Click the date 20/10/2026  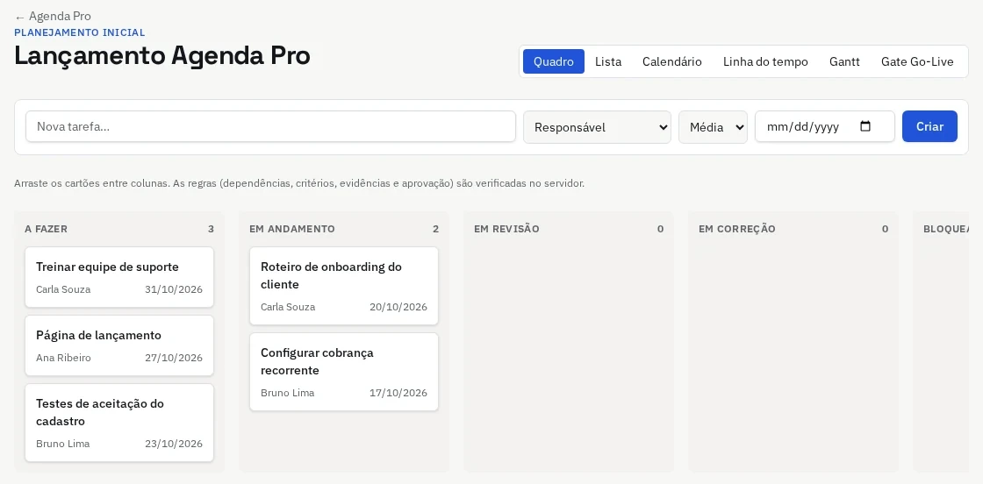pyautogui.click(x=398, y=307)
